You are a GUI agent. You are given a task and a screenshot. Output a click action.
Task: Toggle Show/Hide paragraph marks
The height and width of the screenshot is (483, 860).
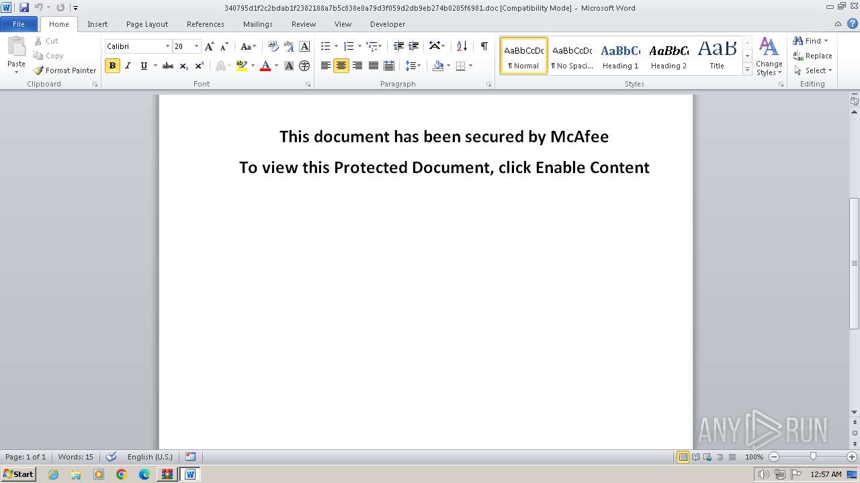click(484, 46)
